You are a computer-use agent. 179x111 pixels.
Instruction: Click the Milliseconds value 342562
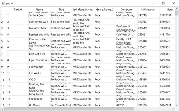coord(148,22)
